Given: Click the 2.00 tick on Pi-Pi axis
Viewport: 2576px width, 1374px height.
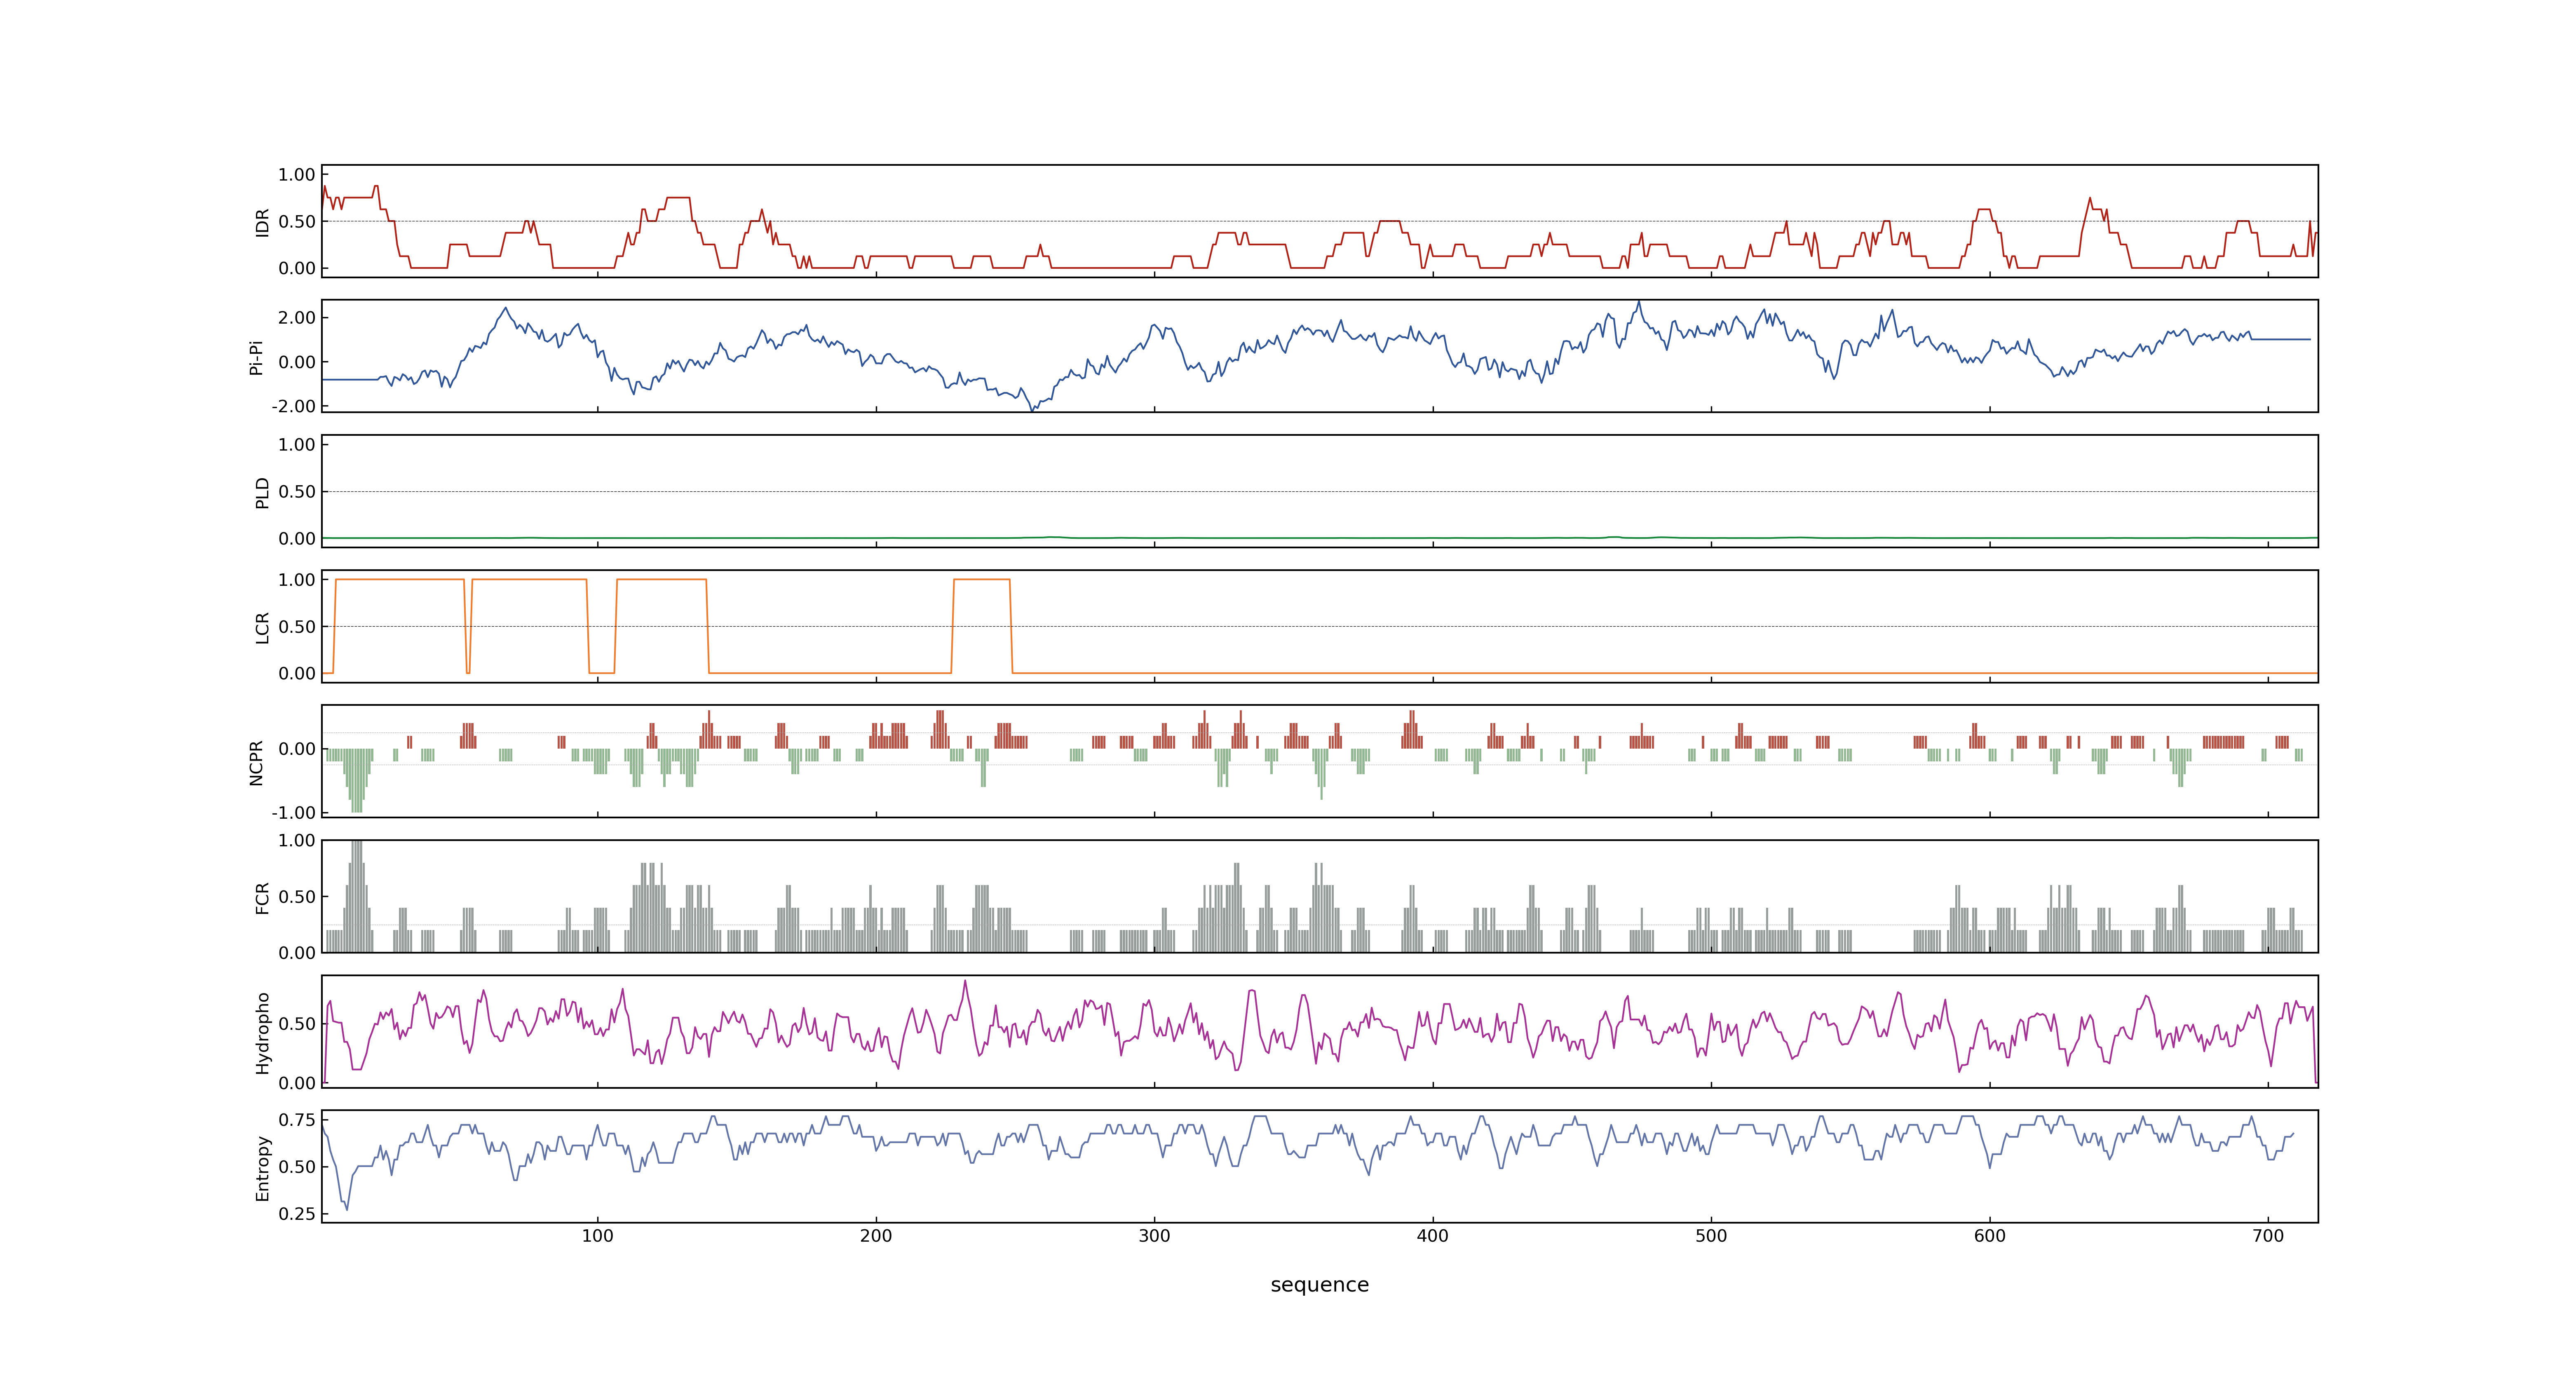Looking at the screenshot, I should pyautogui.click(x=297, y=318).
